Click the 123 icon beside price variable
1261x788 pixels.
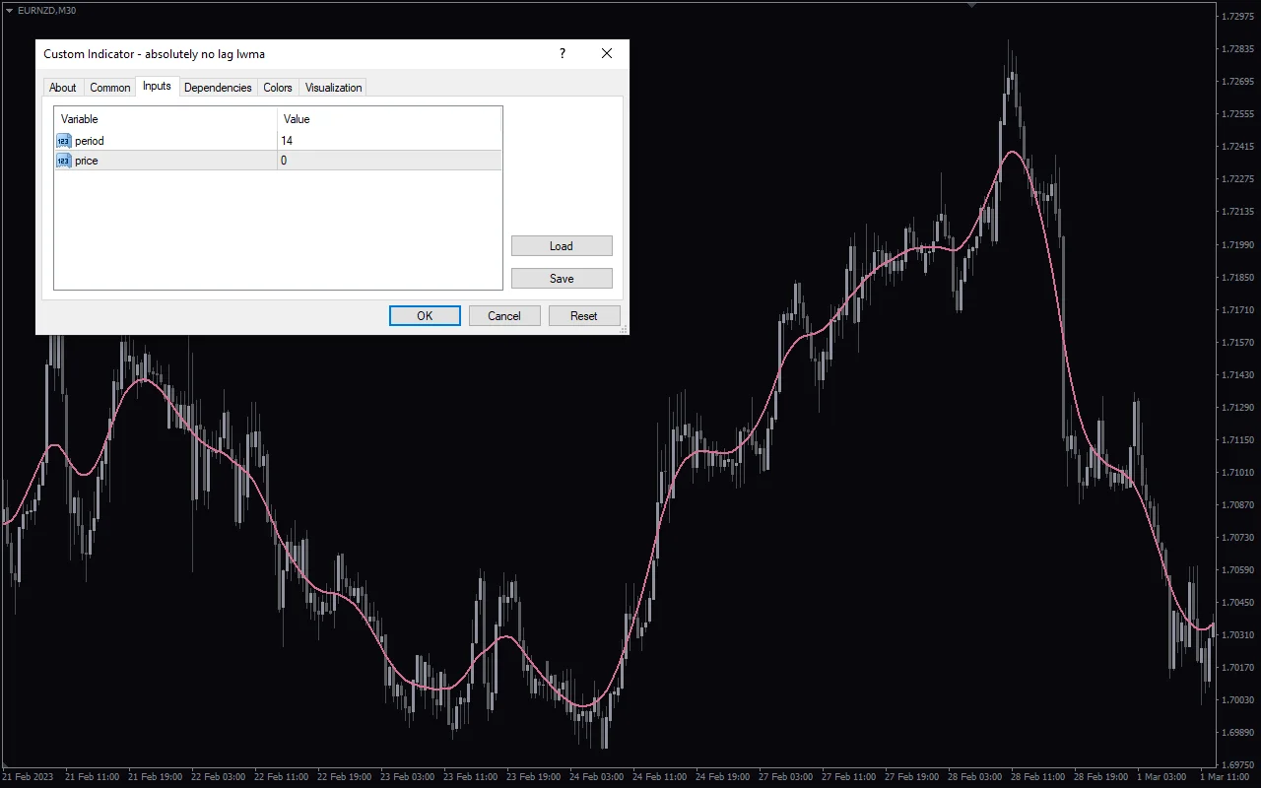63,160
